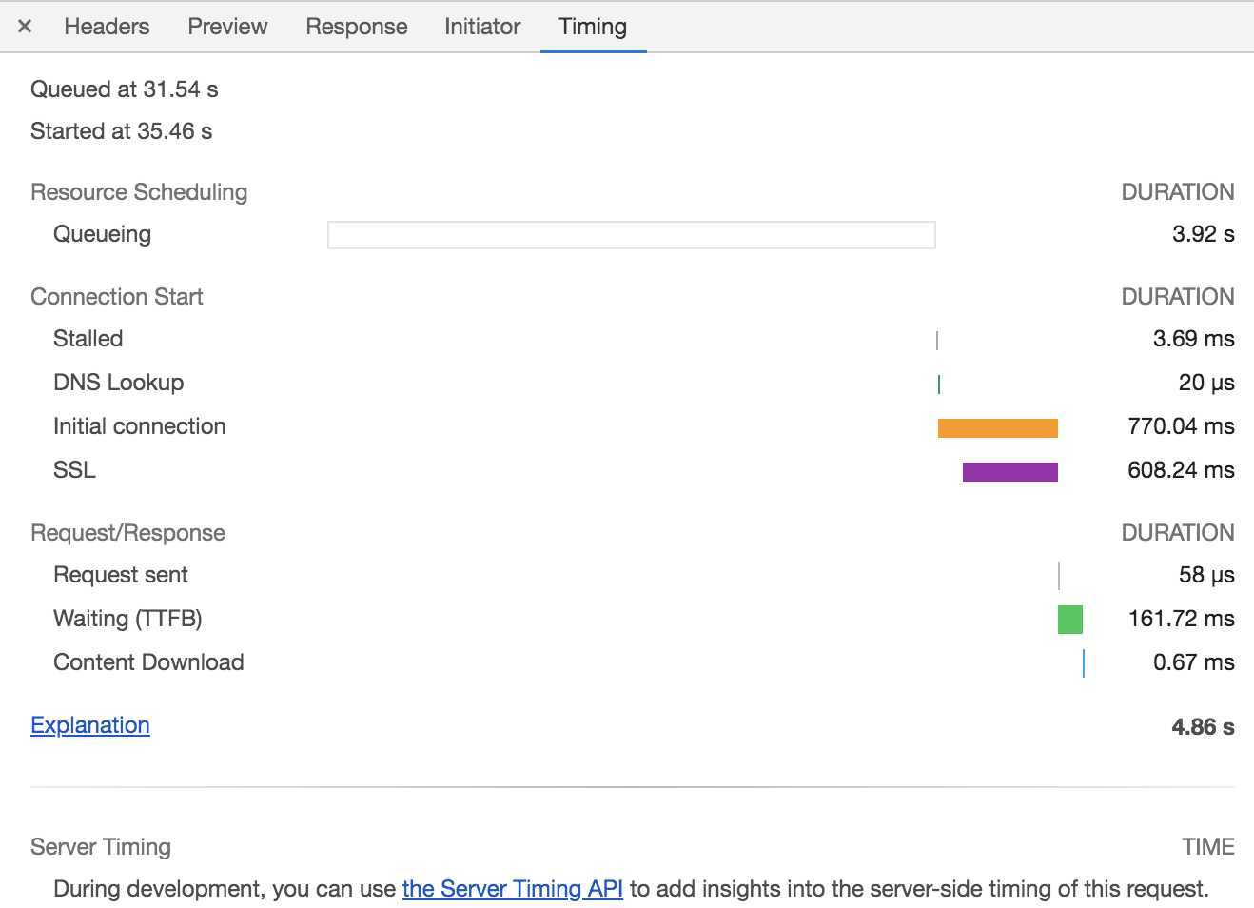Viewport: 1254px width, 908px height.
Task: Click the 0.67 ms download value
Action: coord(1194,662)
